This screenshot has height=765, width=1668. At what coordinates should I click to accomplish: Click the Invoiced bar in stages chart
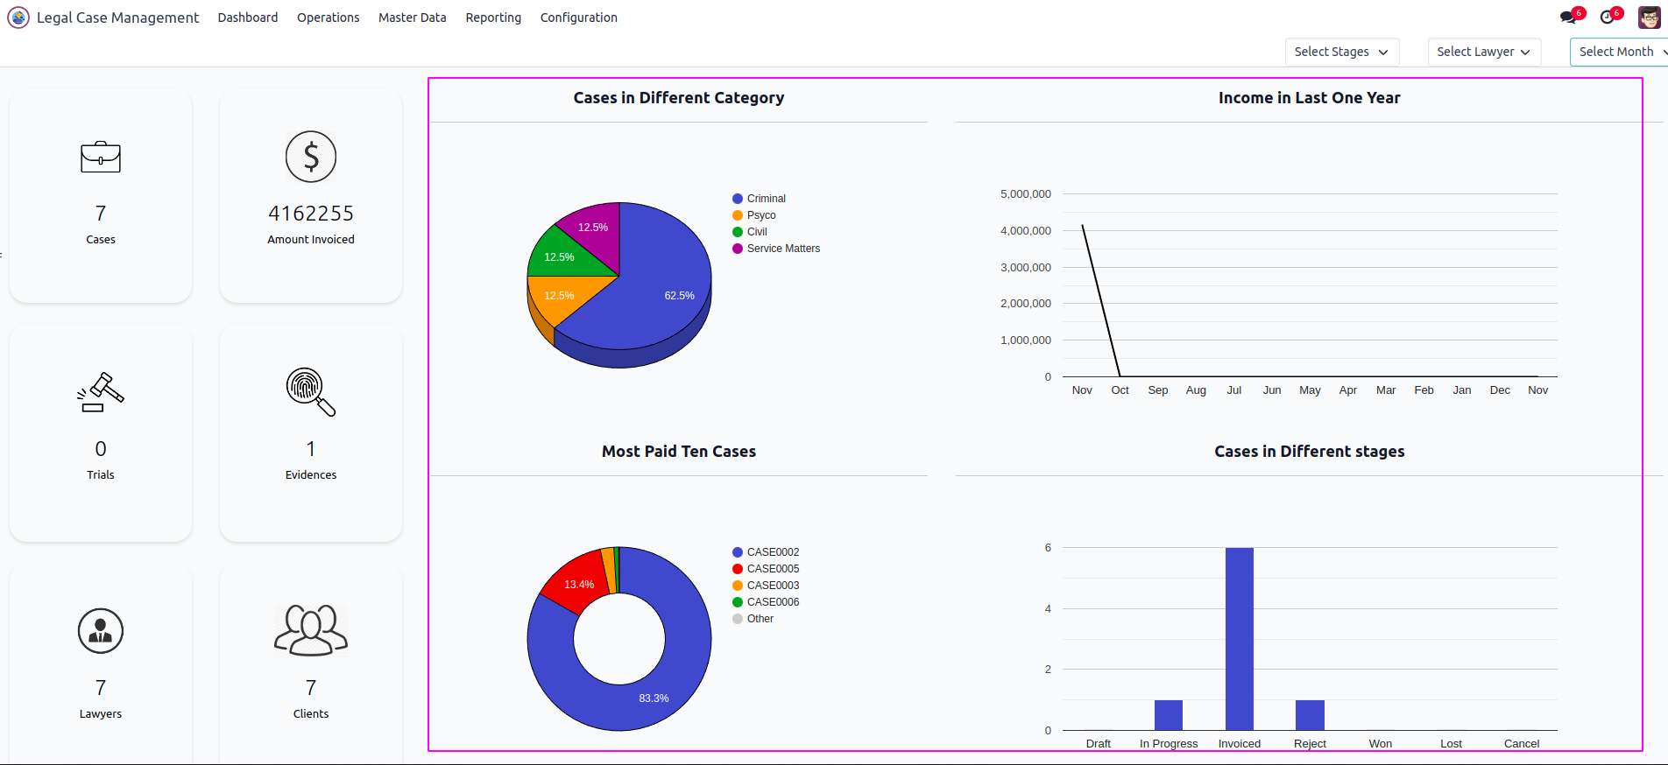tap(1239, 639)
